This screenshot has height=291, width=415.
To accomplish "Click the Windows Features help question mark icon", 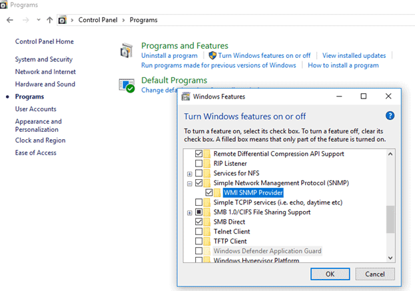I will pos(390,116).
